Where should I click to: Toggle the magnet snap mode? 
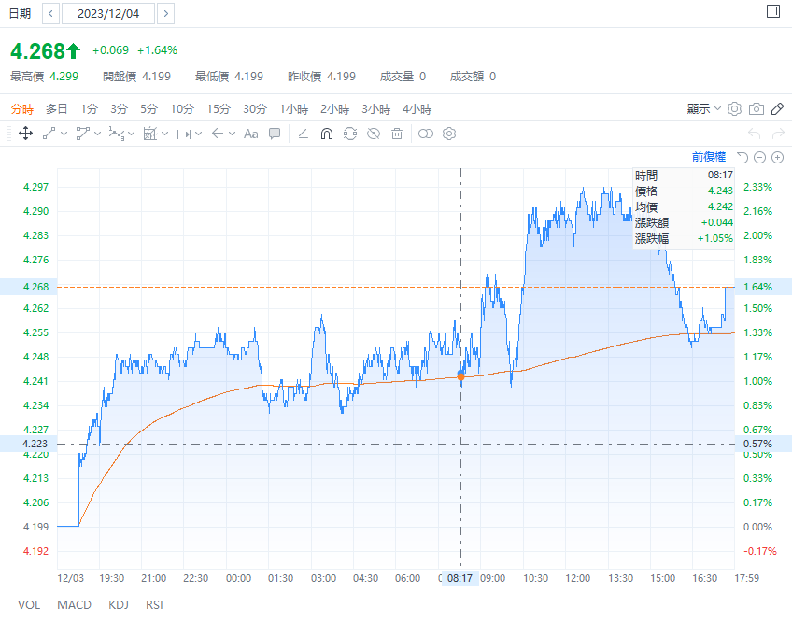click(327, 134)
